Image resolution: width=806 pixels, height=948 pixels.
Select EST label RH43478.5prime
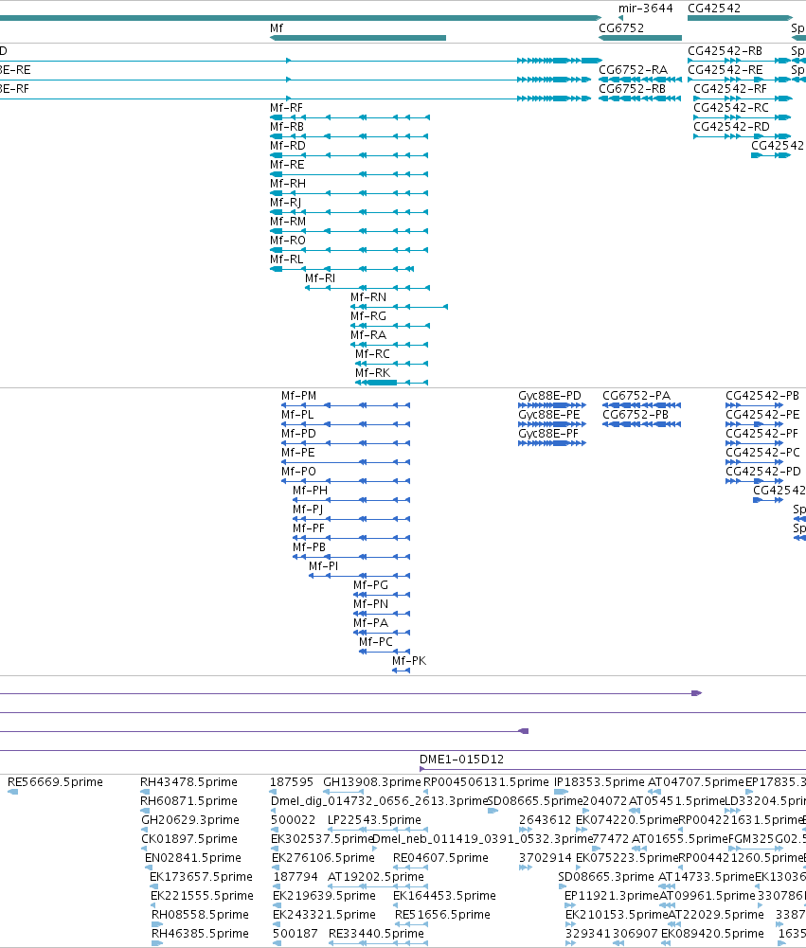tap(188, 782)
